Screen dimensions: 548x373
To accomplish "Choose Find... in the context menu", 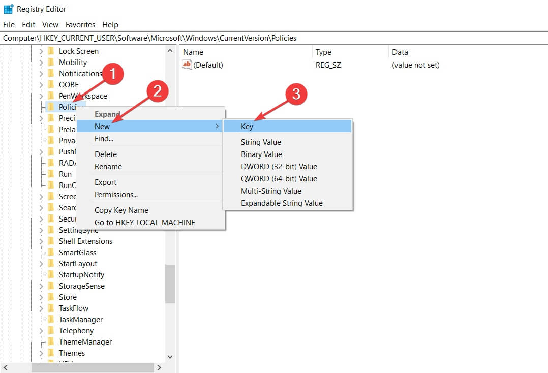I will [150, 139].
